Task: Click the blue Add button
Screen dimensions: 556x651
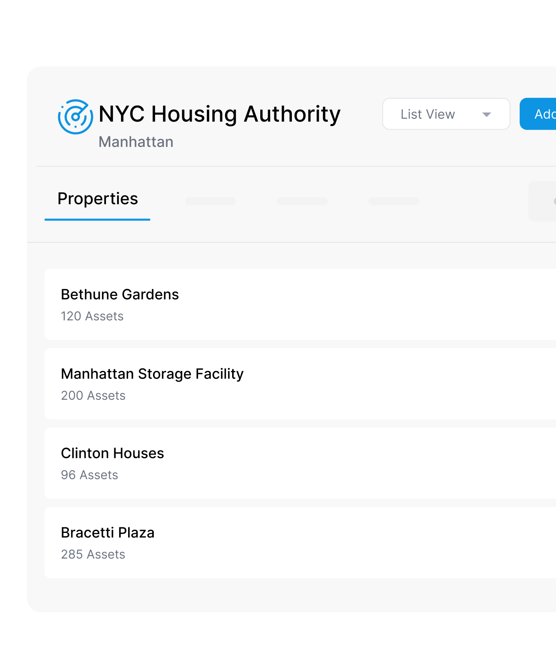Action: pyautogui.click(x=538, y=114)
